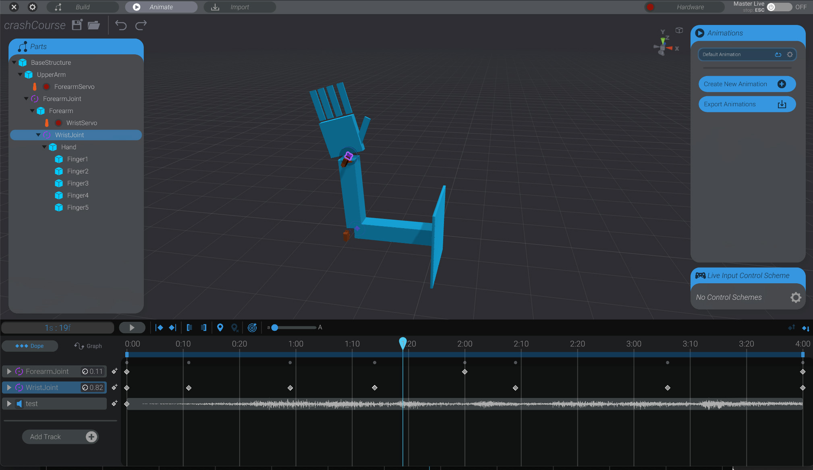Expand the test audio track
This screenshot has height=470, width=813.
click(9, 403)
